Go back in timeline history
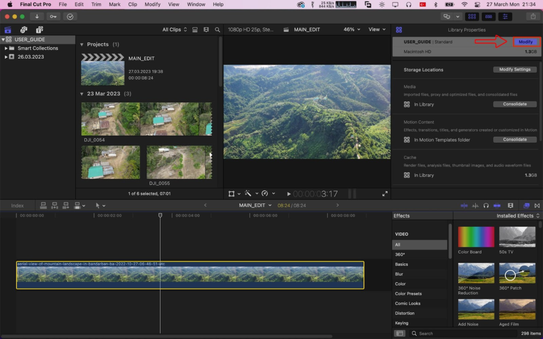The image size is (543, 339). [x=205, y=205]
